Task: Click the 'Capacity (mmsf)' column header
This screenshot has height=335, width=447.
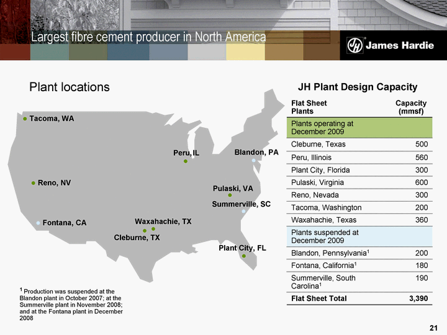Action: tap(411, 107)
